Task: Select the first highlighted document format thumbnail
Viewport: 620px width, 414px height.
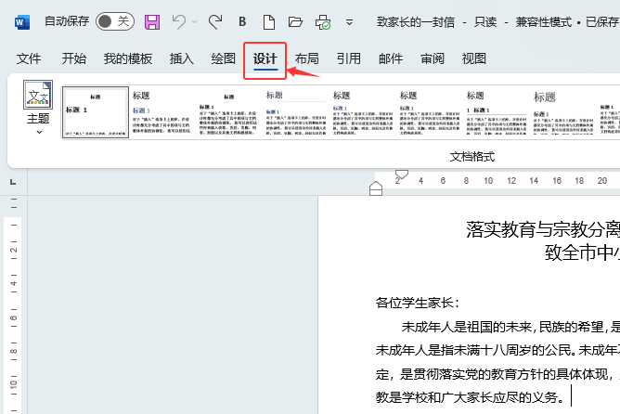Action: (96, 112)
